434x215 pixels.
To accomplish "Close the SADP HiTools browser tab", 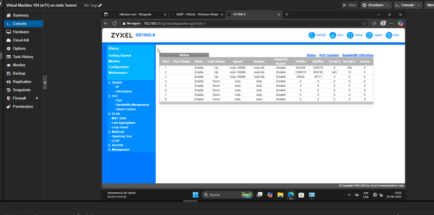I will tap(222, 14).
